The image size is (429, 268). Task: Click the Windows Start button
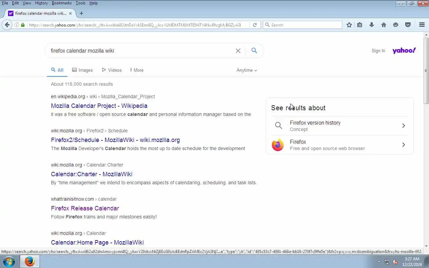(9, 261)
